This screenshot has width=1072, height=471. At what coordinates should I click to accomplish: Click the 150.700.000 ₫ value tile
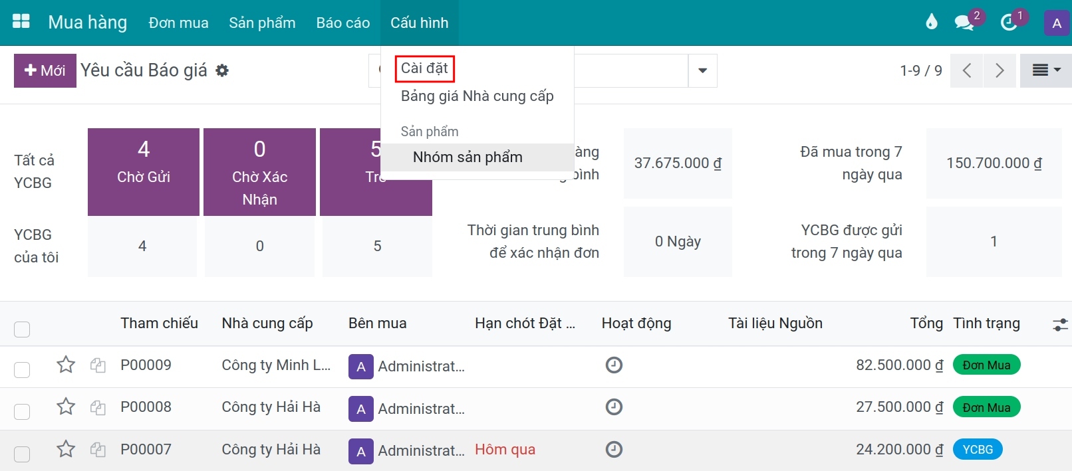tap(994, 163)
